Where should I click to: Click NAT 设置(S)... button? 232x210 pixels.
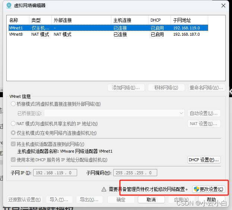point(204,124)
